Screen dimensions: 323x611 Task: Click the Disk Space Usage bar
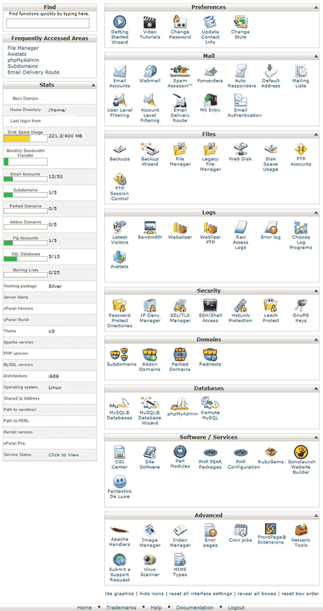[25, 138]
